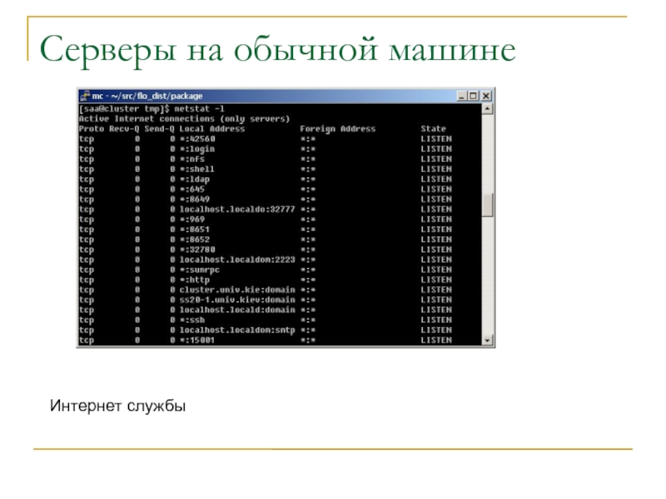Click the slide title 'Серверы на обычной машине'
The image size is (666, 499).
point(277,52)
